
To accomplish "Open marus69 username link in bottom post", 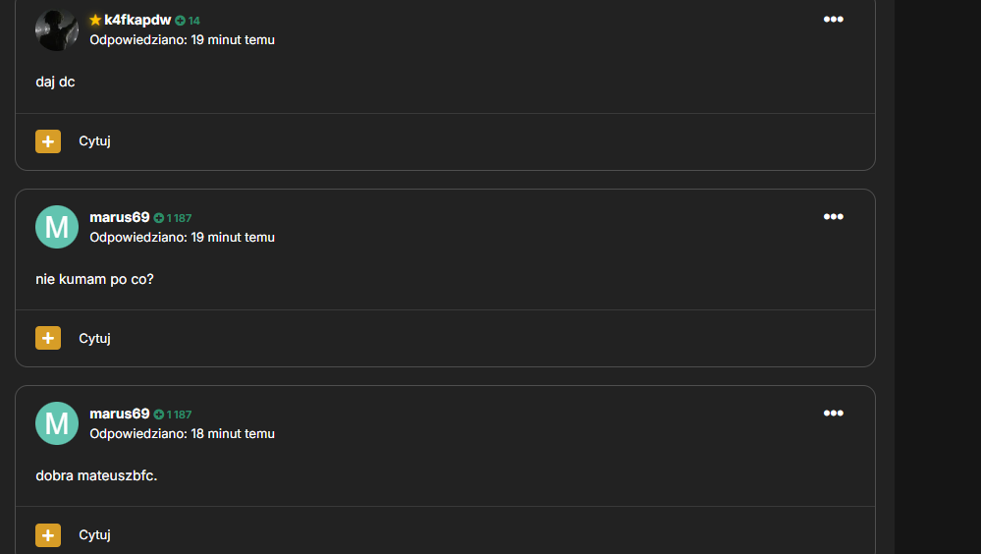I will (x=120, y=414).
